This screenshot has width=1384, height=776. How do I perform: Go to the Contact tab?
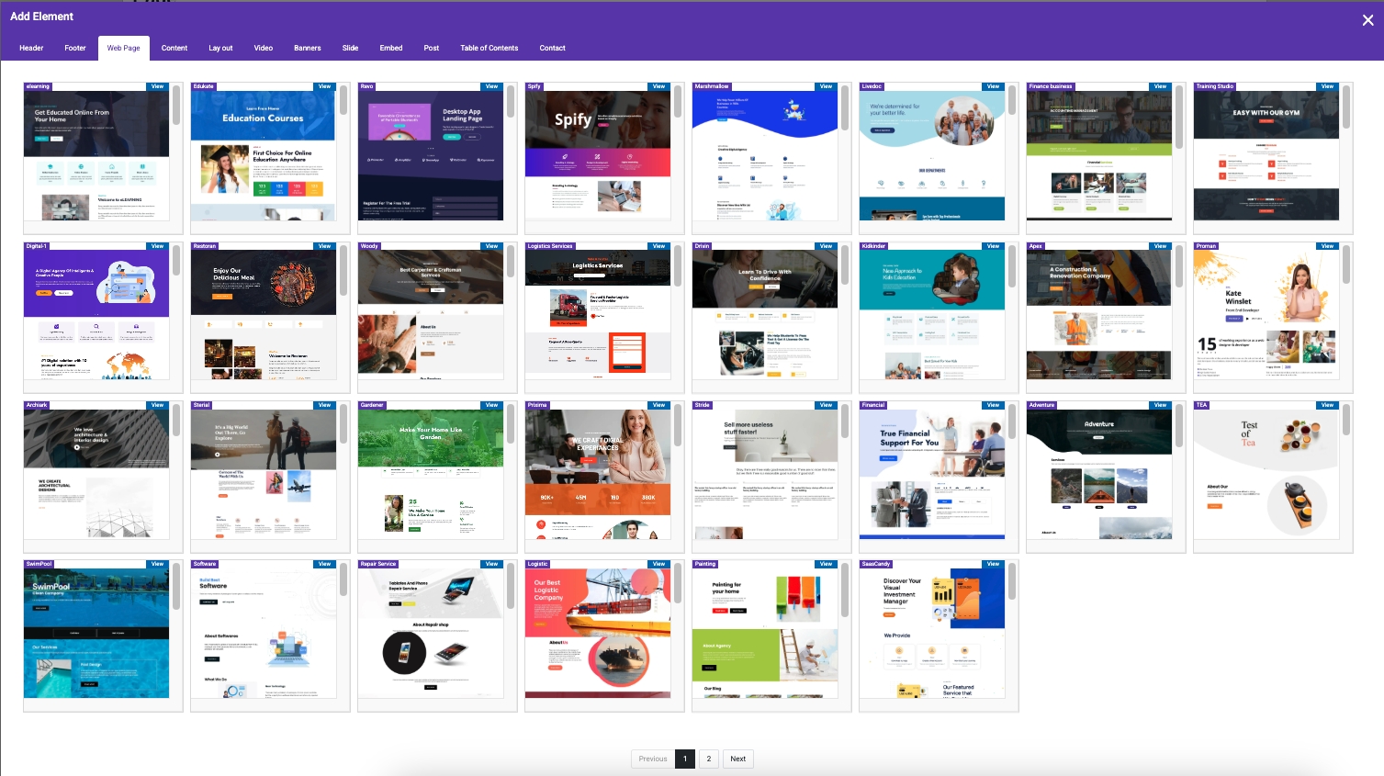552,48
